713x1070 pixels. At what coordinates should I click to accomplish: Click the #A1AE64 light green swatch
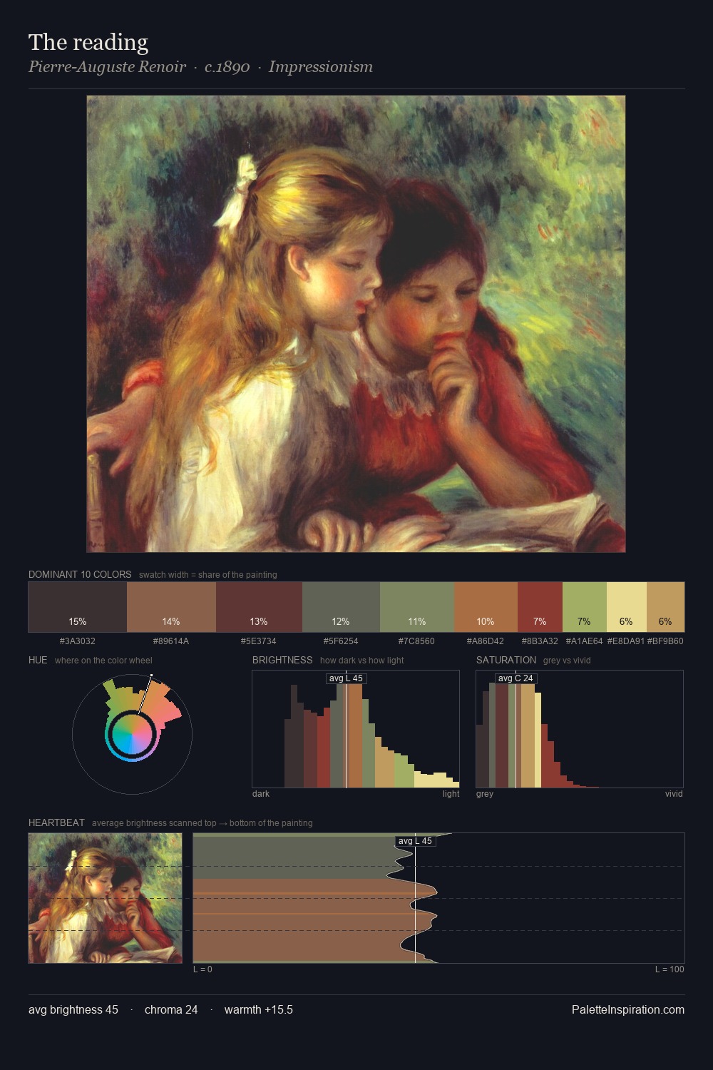pos(585,607)
